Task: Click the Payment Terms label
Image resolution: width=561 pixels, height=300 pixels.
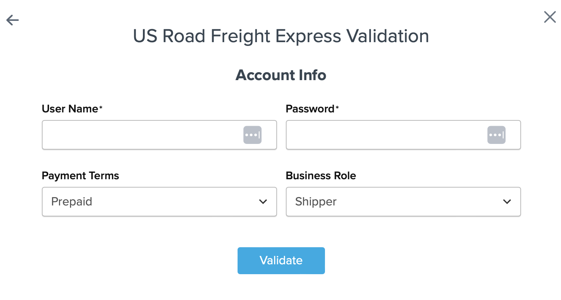Action: point(80,176)
